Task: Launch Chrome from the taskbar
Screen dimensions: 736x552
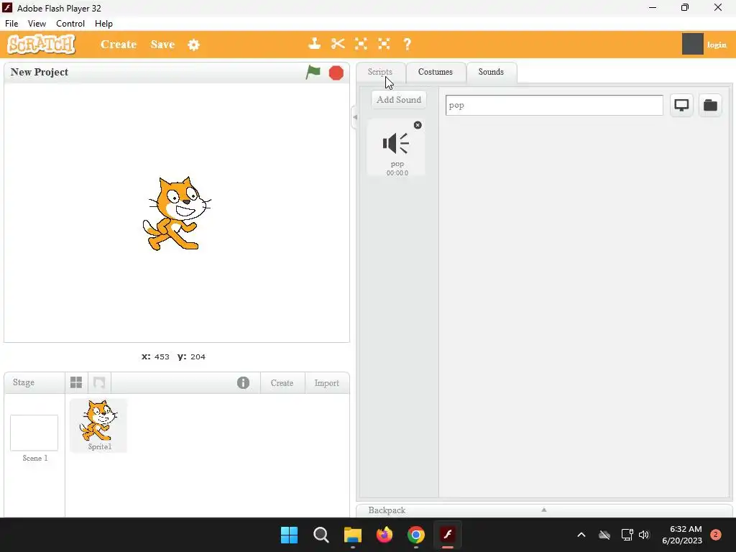Action: coord(416,535)
